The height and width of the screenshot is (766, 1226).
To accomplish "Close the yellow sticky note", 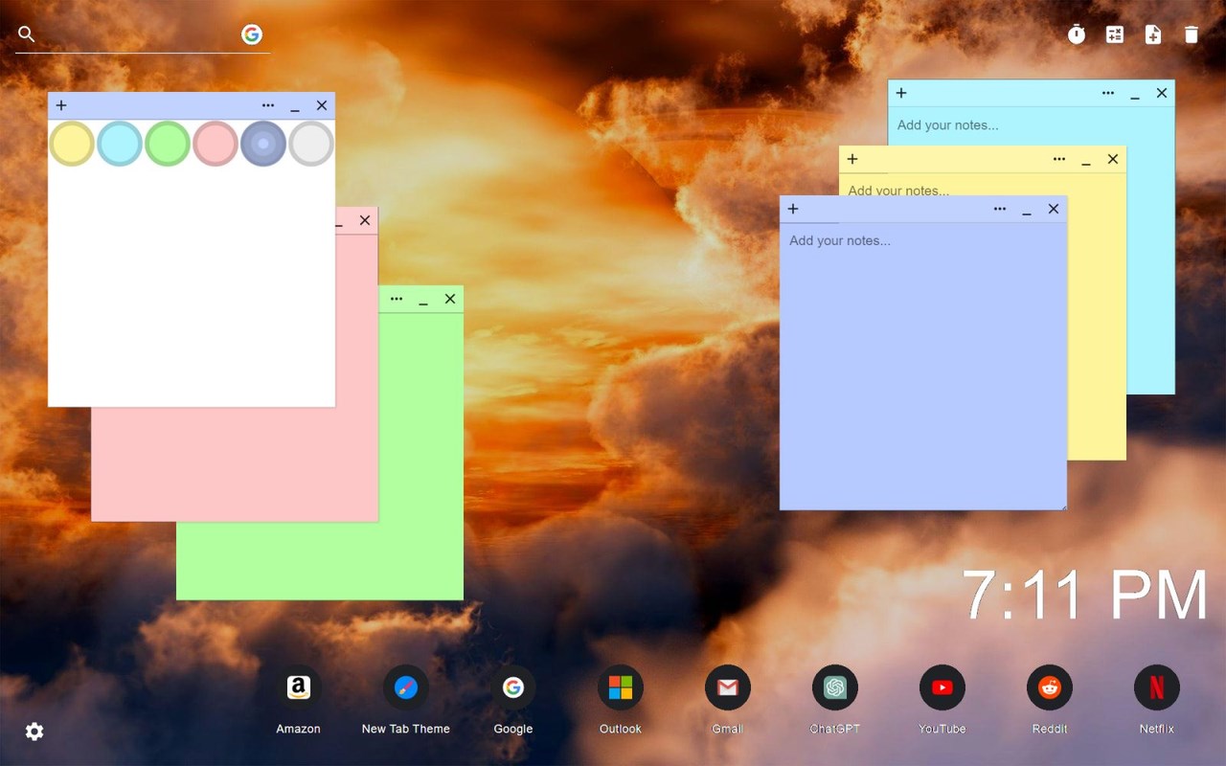I will tap(1113, 159).
